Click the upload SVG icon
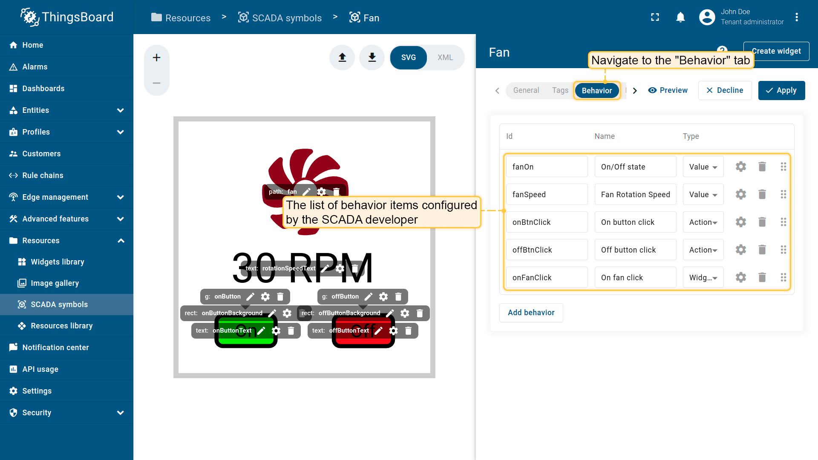 [x=342, y=57]
